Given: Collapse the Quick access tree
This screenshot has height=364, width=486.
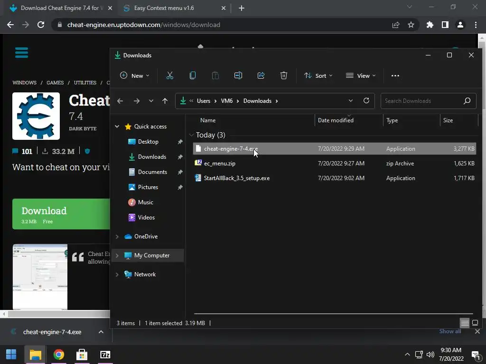Looking at the screenshot, I should [x=117, y=126].
